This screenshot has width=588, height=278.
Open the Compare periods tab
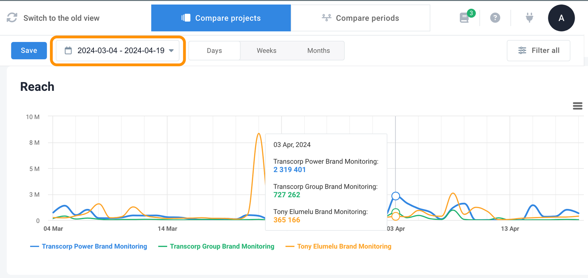pyautogui.click(x=360, y=18)
